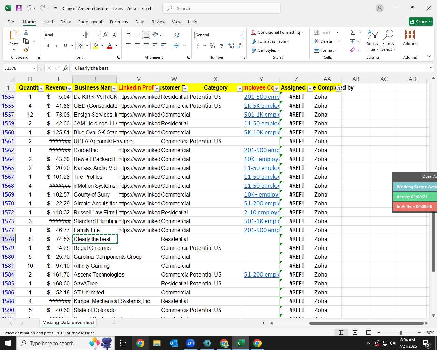
Task: Undo the last action
Action: 29,8
